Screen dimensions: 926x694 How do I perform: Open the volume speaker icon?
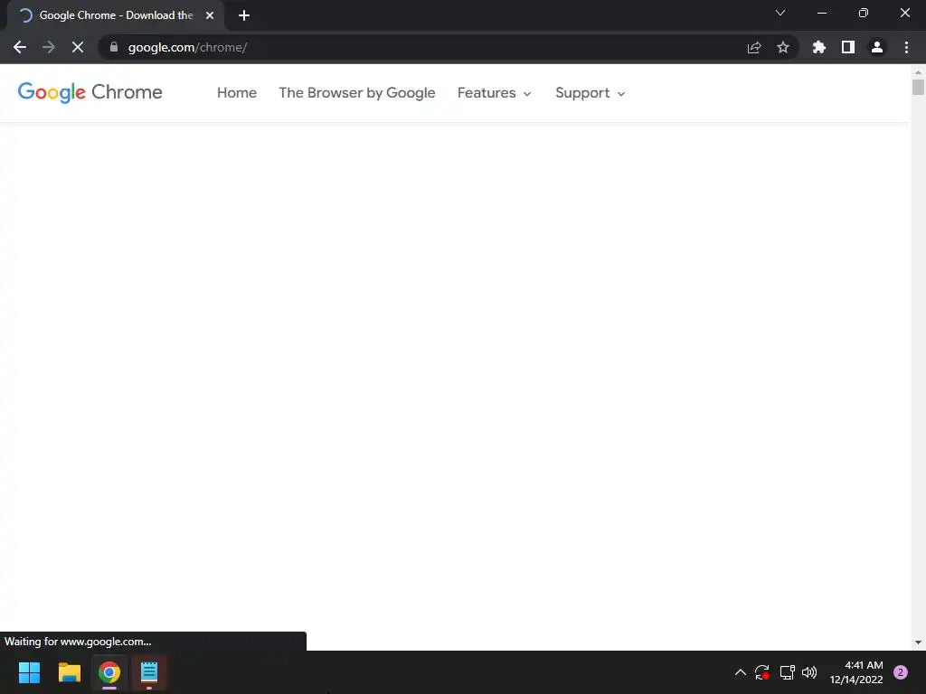(x=809, y=672)
